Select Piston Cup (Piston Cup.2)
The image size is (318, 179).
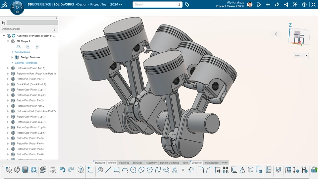click(x=31, y=95)
